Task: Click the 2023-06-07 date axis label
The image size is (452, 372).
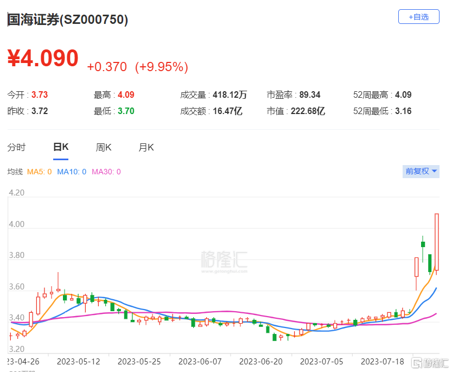Action: point(200,362)
